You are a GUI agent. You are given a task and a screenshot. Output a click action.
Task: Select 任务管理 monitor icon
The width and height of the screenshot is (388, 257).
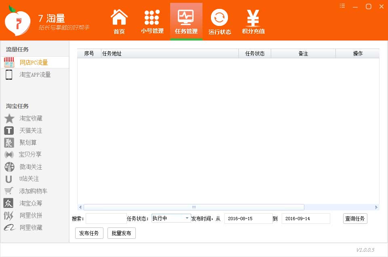tap(186, 17)
